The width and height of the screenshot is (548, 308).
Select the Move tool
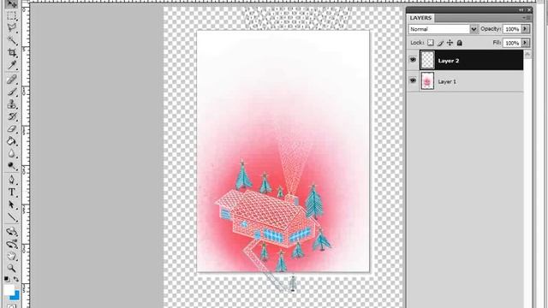click(x=11, y=4)
